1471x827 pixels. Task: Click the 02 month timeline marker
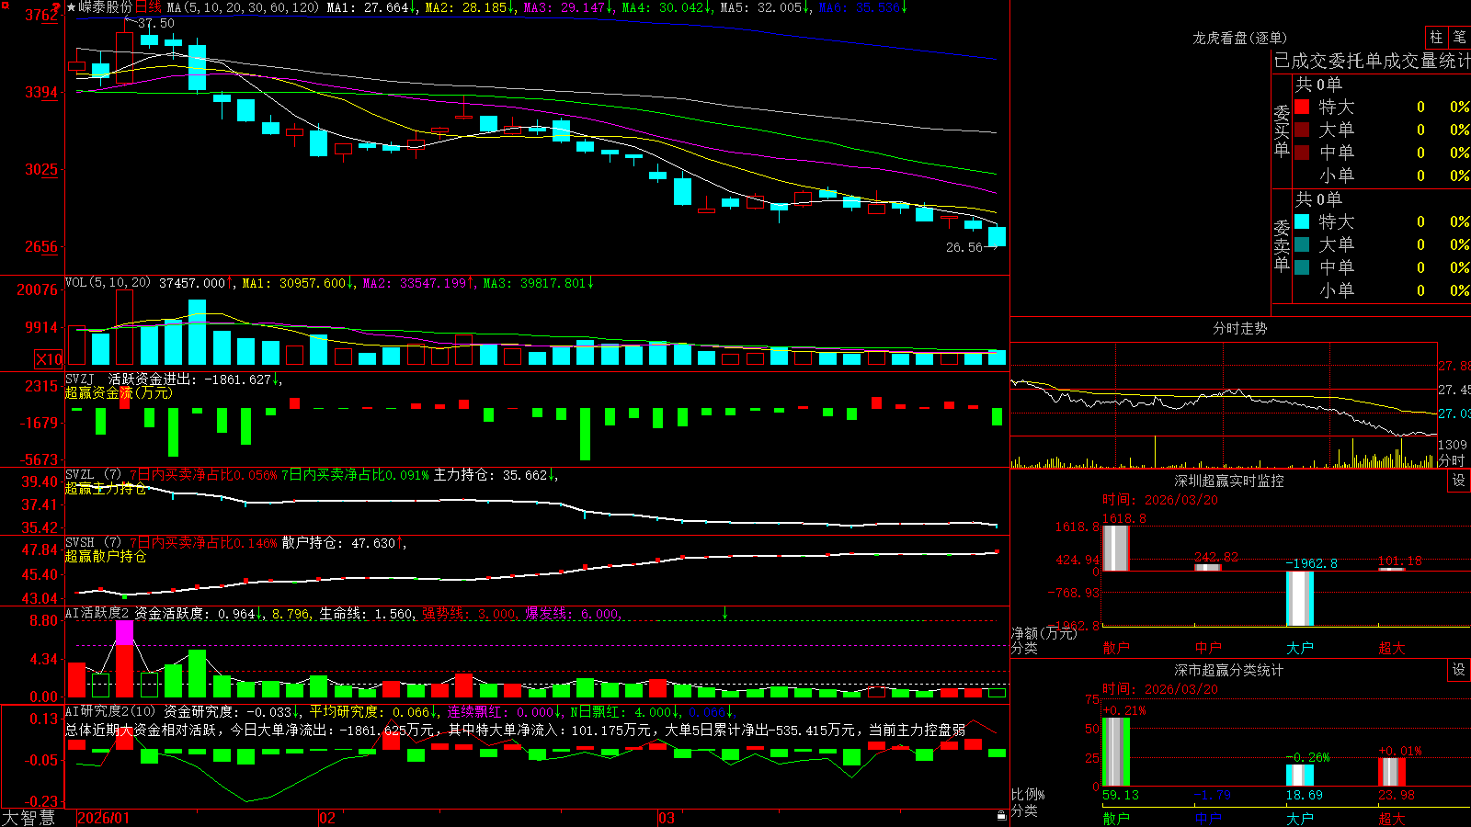pos(327,818)
